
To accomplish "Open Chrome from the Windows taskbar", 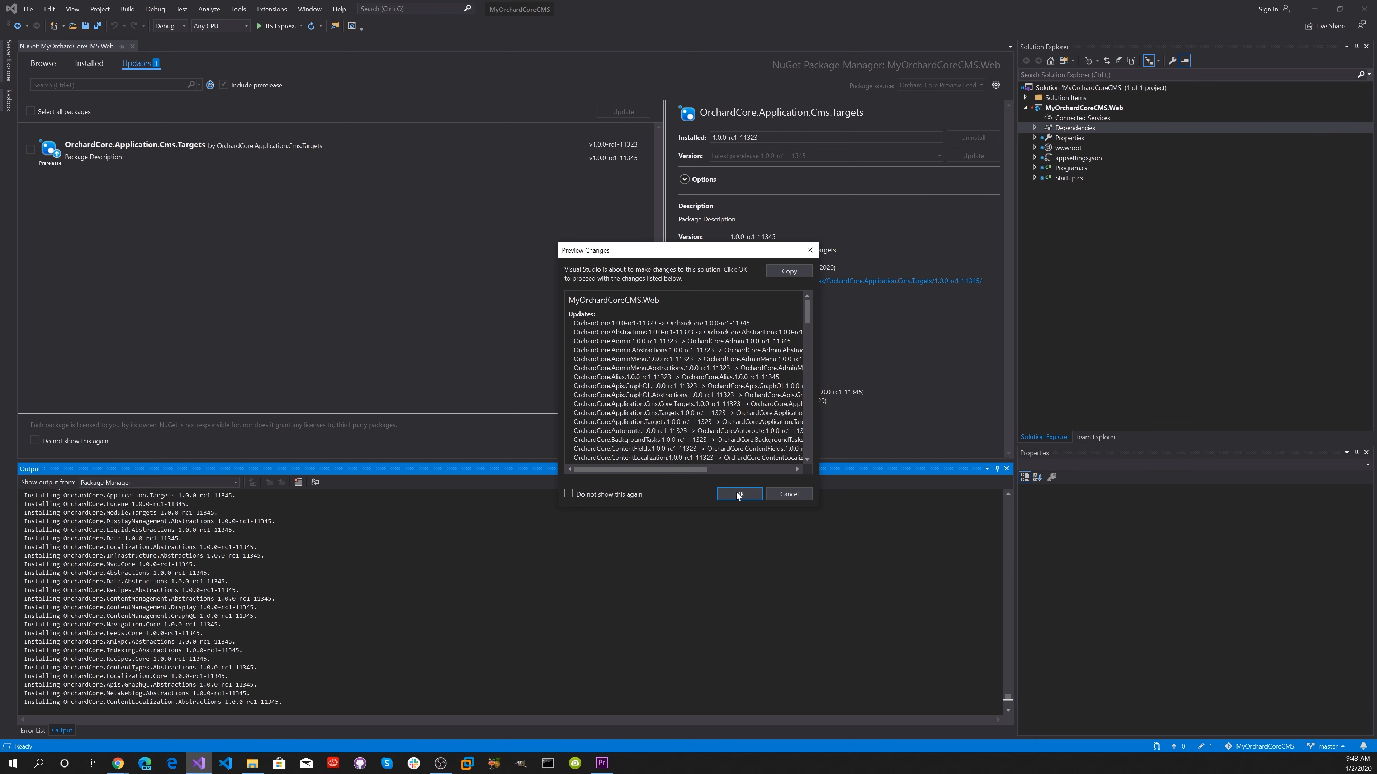I will [x=118, y=763].
